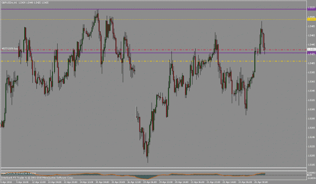Image resolution: width=316 pixels, height=184 pixels.
Task: Click the MACD indicator label
Action: click(x=18, y=173)
